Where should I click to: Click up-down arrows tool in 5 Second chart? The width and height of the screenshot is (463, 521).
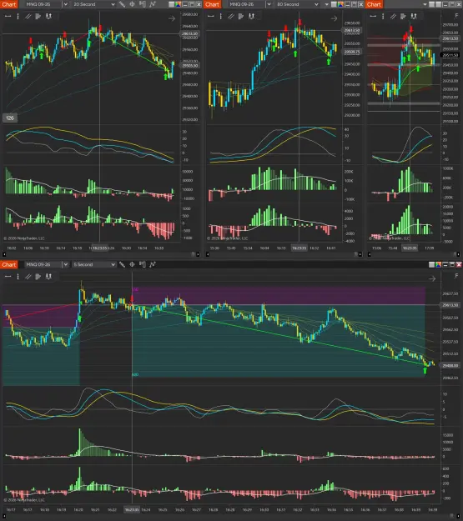(x=48, y=276)
